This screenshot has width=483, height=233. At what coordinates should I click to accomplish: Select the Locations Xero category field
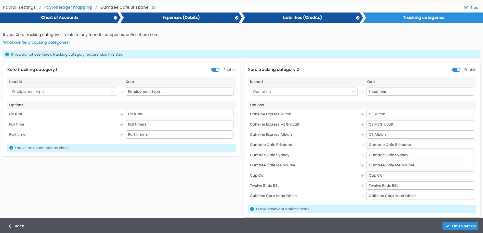point(420,92)
